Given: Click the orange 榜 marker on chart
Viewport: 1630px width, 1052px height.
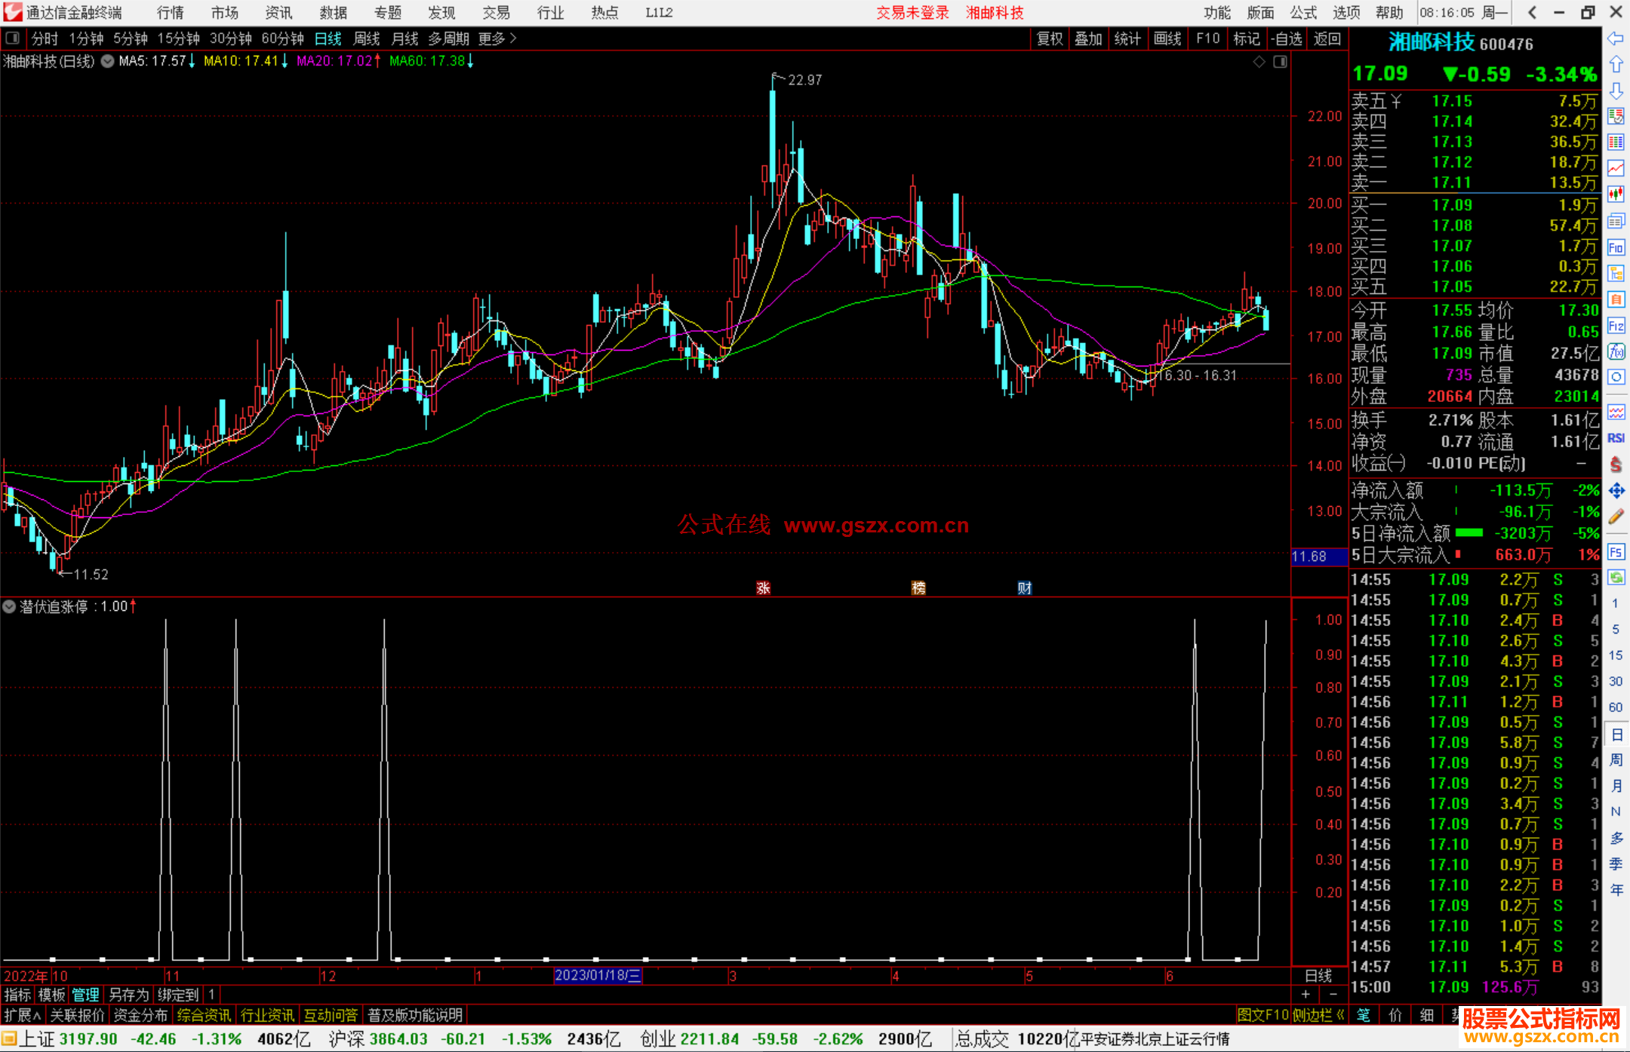Looking at the screenshot, I should (x=918, y=588).
